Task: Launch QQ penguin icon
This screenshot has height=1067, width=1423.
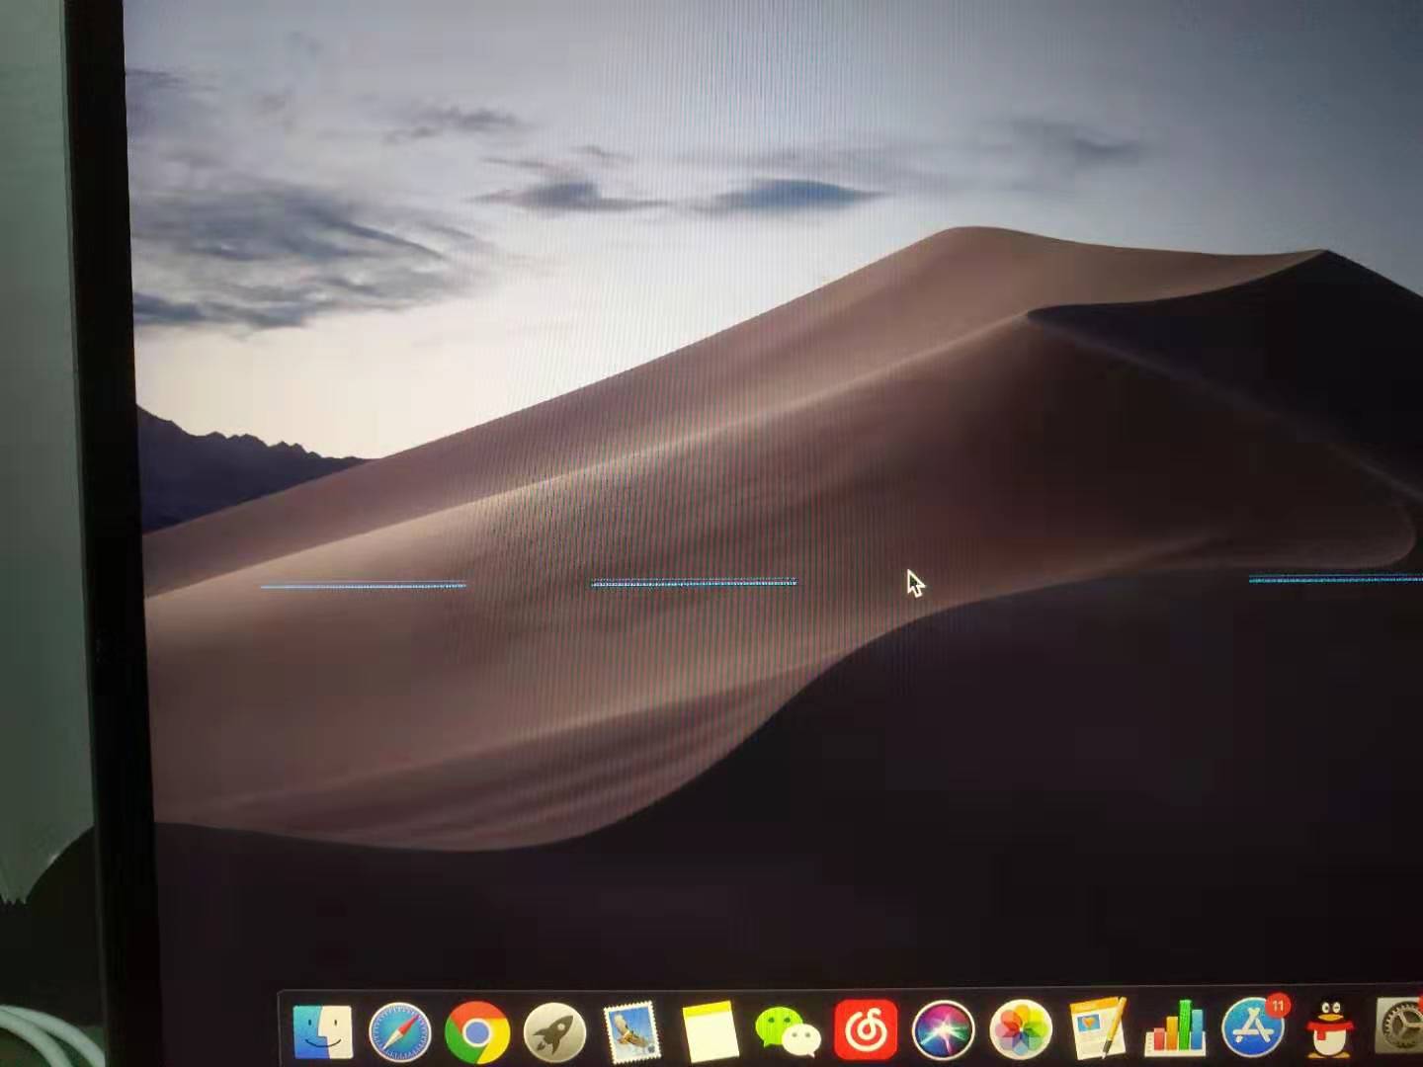Action: tap(1329, 1027)
